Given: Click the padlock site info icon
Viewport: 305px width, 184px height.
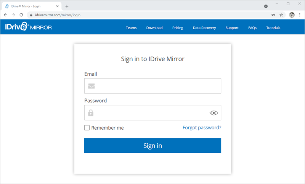Looking at the screenshot, I should click(31, 15).
